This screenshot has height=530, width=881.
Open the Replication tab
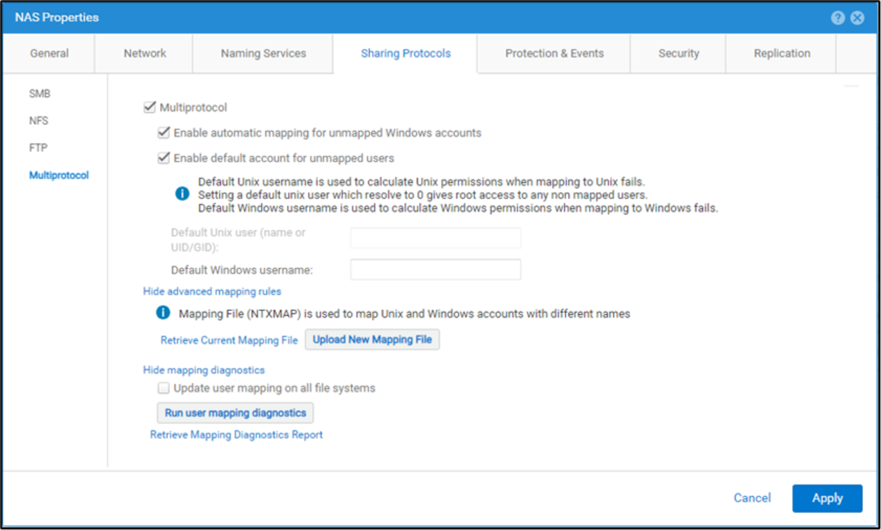tap(782, 53)
